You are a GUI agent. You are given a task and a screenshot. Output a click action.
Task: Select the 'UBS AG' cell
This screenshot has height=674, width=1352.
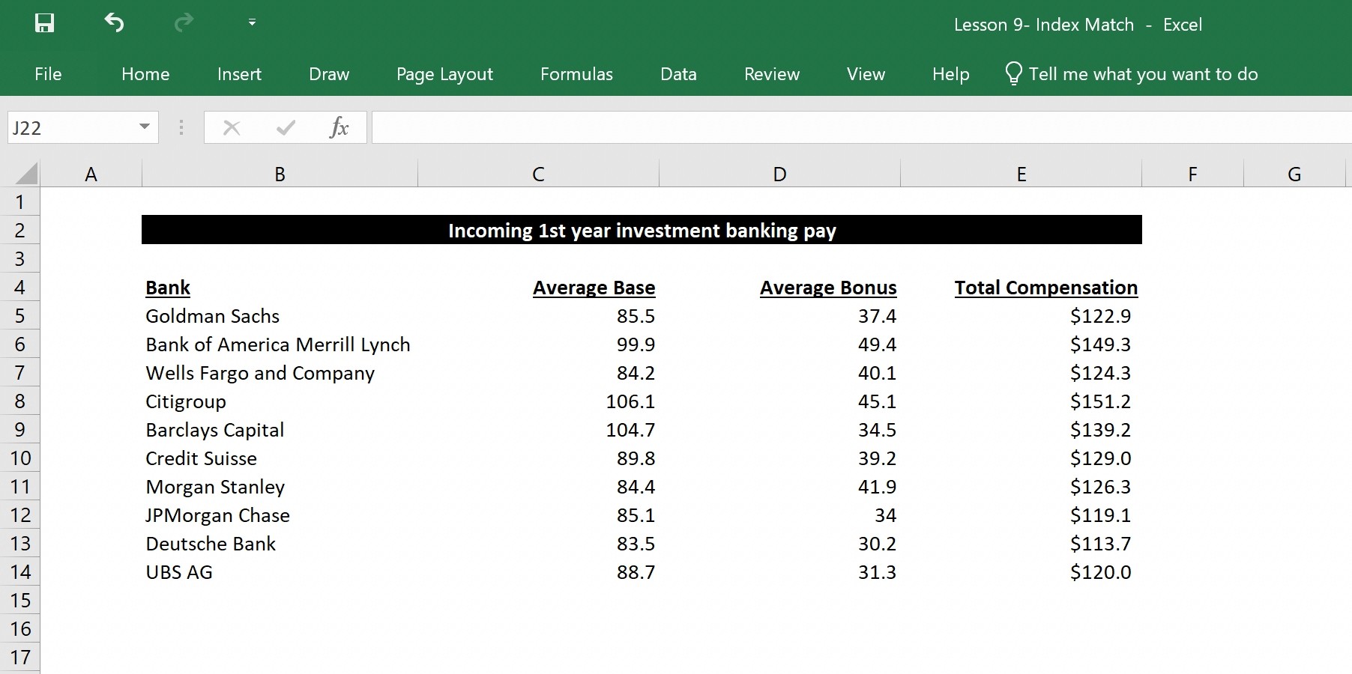280,572
